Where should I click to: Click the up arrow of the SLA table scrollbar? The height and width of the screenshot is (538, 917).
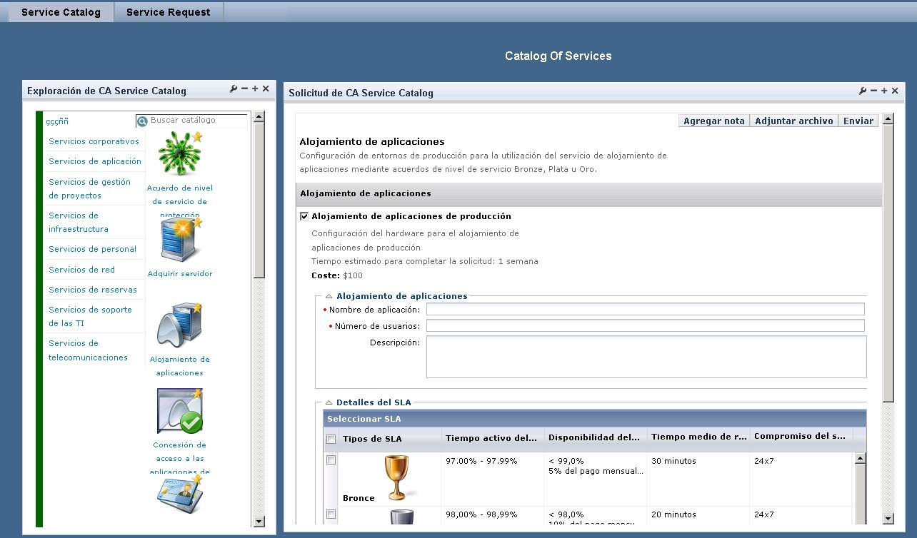click(x=860, y=458)
